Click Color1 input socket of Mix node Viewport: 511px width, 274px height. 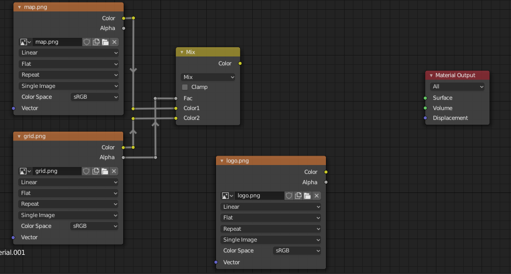(x=176, y=109)
